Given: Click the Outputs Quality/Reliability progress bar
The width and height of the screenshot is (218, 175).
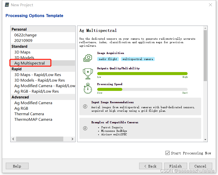Looking at the screenshot, I should [142, 74].
